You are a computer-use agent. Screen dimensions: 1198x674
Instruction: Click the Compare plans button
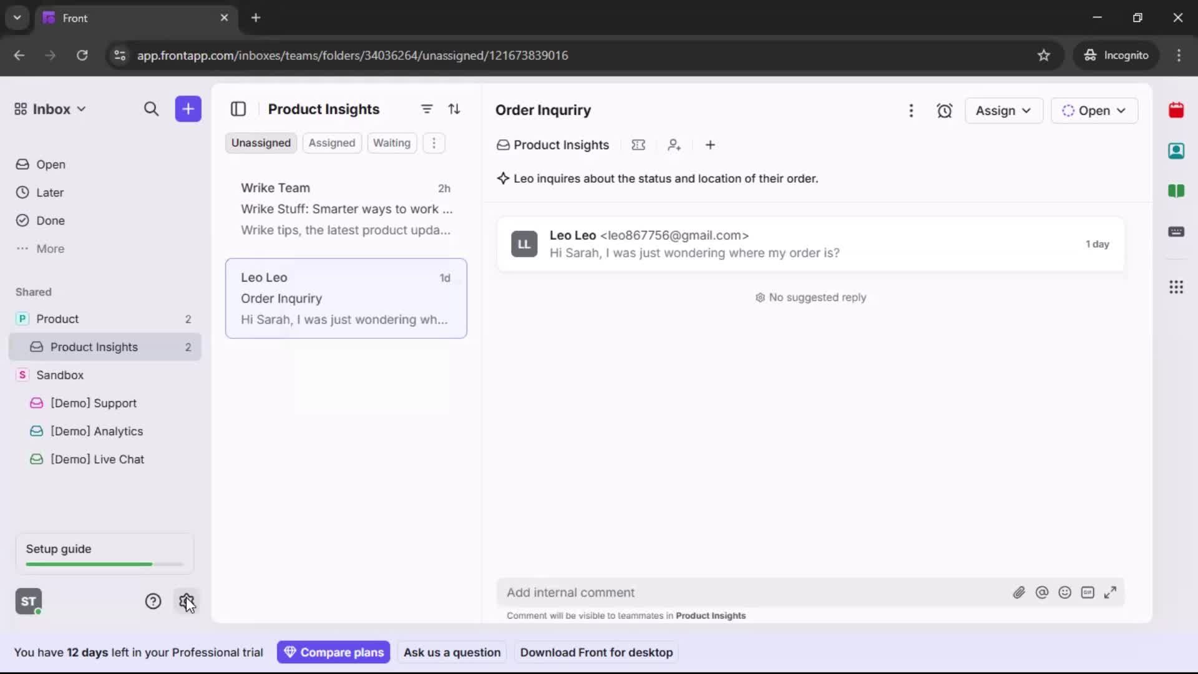pyautogui.click(x=334, y=652)
